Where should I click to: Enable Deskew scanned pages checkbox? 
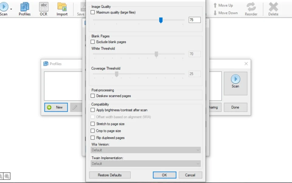[x=92, y=96]
